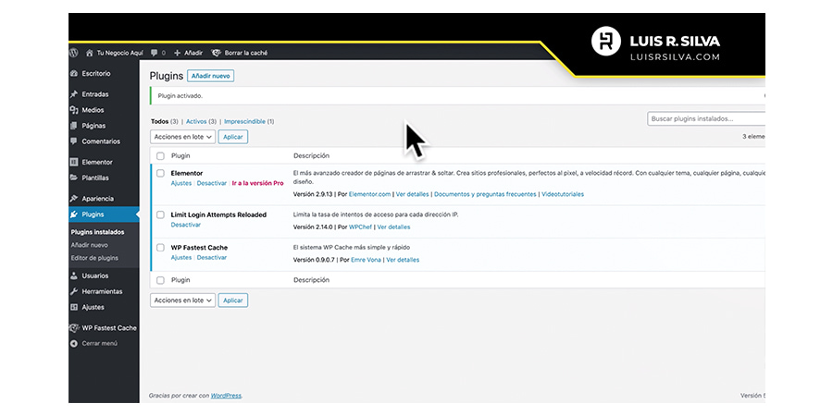Click the Plugins plug icon in the sidebar
The height and width of the screenshot is (416, 833).
74,214
